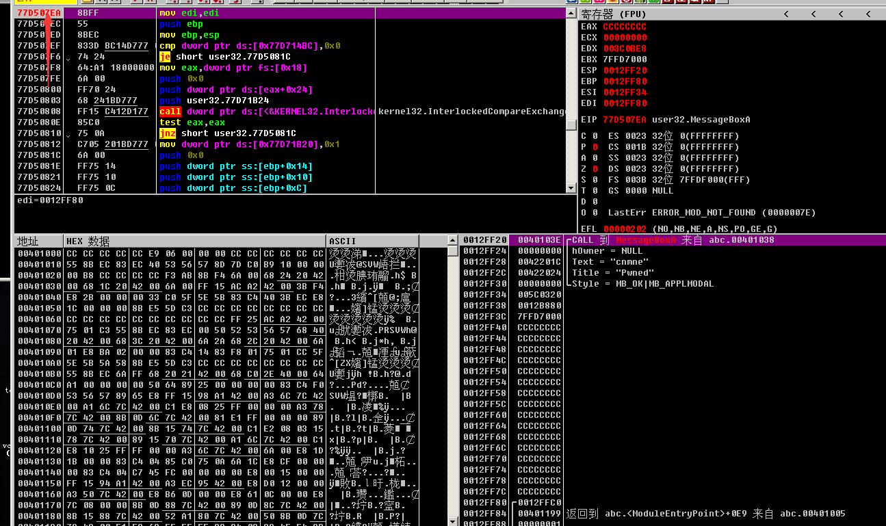Click the P flag value

click(595, 147)
